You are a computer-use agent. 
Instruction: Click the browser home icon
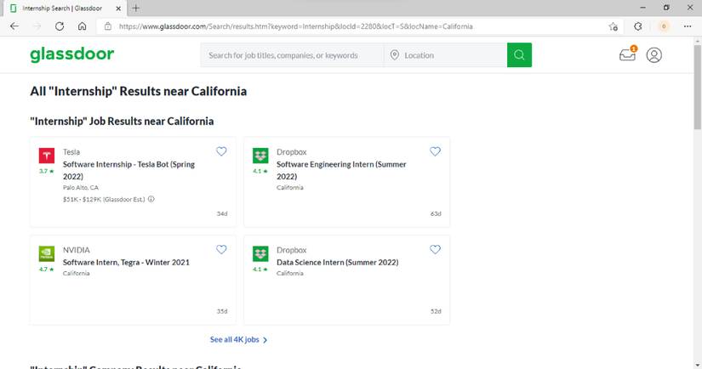[x=82, y=26]
